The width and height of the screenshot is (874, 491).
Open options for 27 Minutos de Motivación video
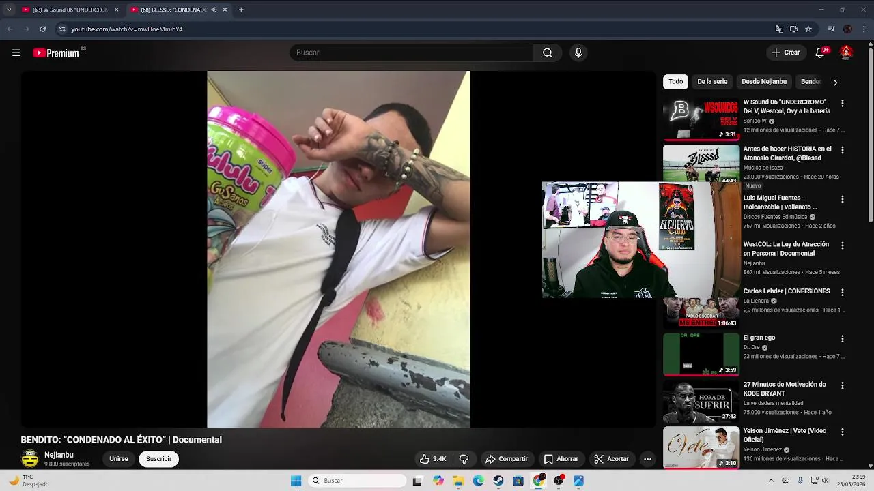point(842,385)
